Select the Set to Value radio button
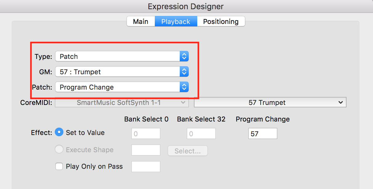 tap(59, 132)
